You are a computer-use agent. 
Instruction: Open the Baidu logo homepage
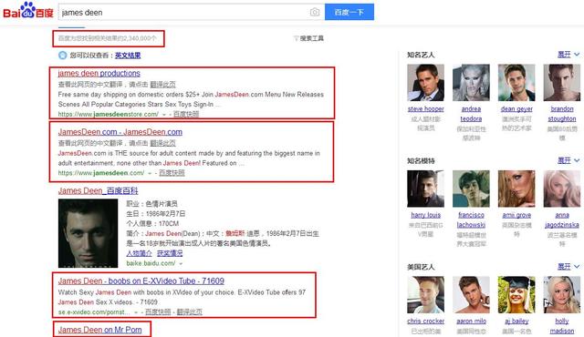click(28, 11)
